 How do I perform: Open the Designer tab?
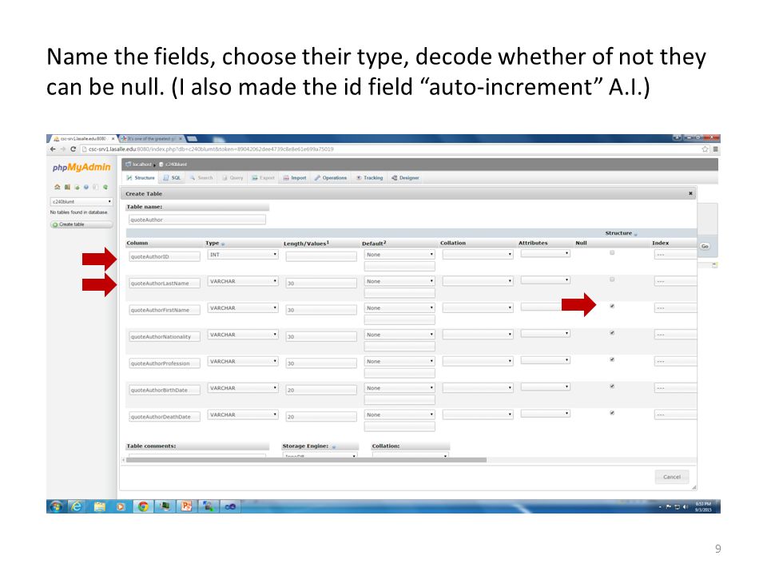(405, 178)
